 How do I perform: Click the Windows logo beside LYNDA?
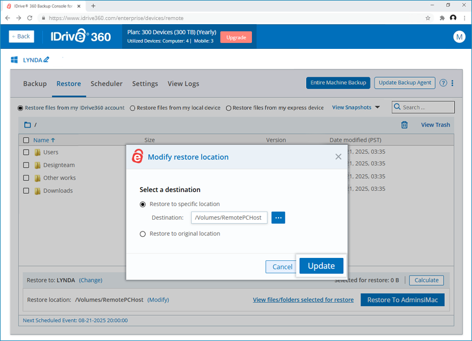[14, 60]
